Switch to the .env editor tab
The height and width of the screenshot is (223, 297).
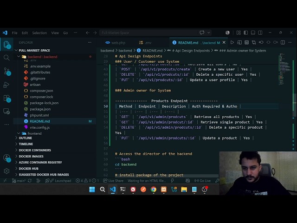point(145,43)
